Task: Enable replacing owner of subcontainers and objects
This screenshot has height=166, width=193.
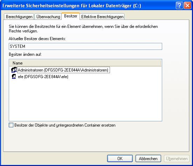Action: (11, 125)
